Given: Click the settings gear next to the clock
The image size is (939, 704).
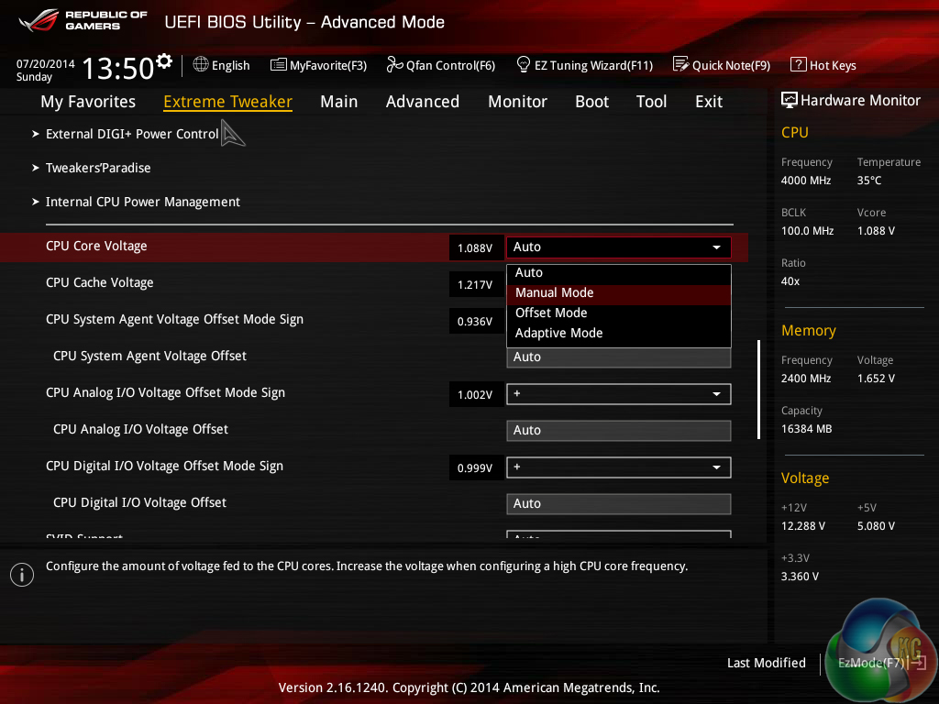Looking at the screenshot, I should (164, 61).
